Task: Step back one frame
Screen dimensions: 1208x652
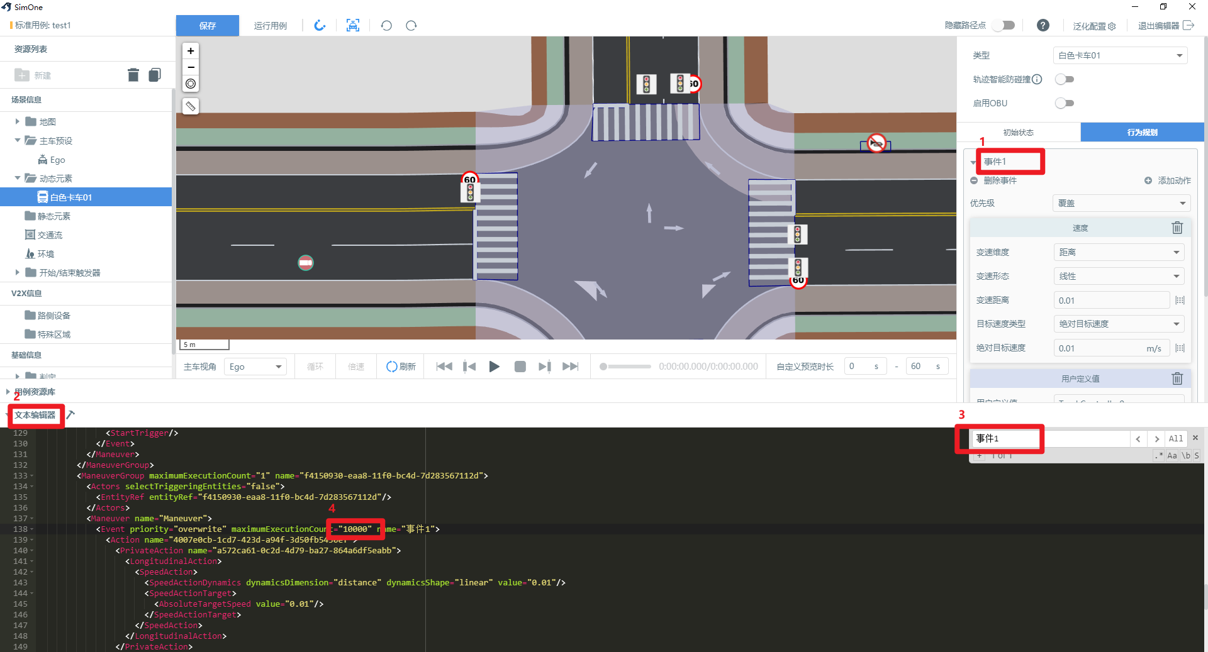Action: pos(469,367)
